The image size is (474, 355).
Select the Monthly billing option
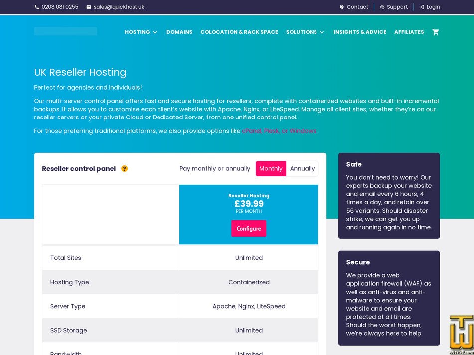tap(271, 169)
